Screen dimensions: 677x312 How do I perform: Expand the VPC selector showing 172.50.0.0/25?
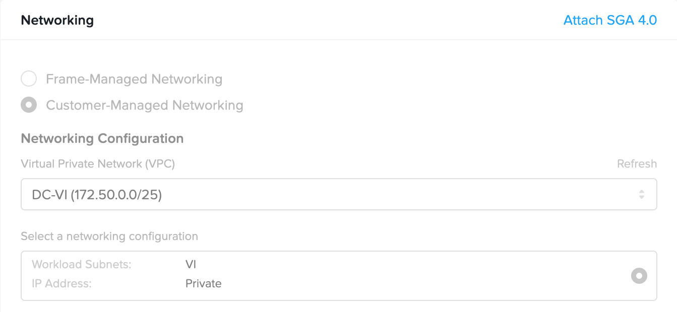339,194
